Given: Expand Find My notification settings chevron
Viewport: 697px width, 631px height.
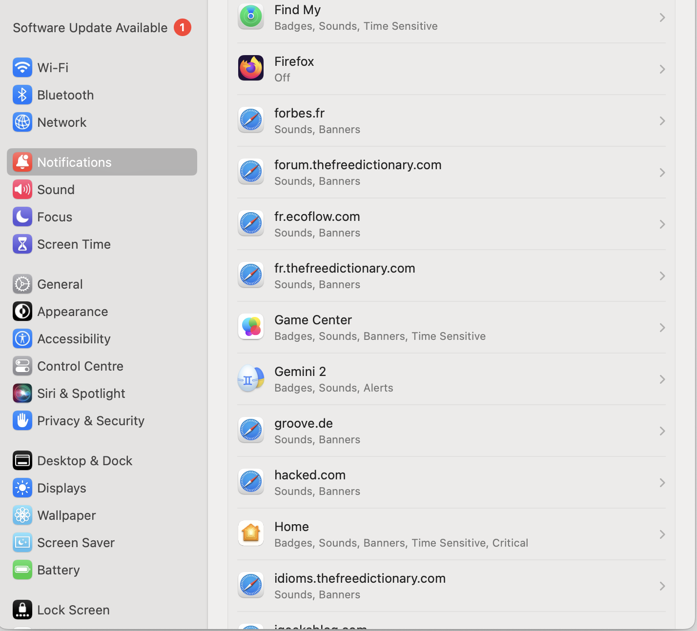Looking at the screenshot, I should tap(662, 18).
